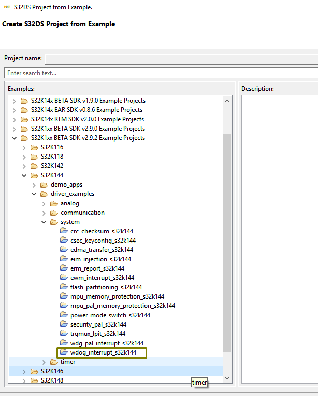Select power_mode_switch_s32k144 example
The image size is (318, 396).
click(110, 315)
